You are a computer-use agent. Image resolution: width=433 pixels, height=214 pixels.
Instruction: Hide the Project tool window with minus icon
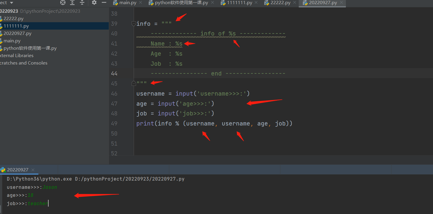tap(104, 3)
